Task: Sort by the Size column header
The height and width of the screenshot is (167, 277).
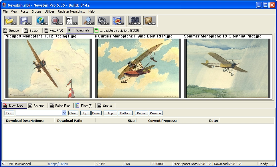Action: coord(116,121)
